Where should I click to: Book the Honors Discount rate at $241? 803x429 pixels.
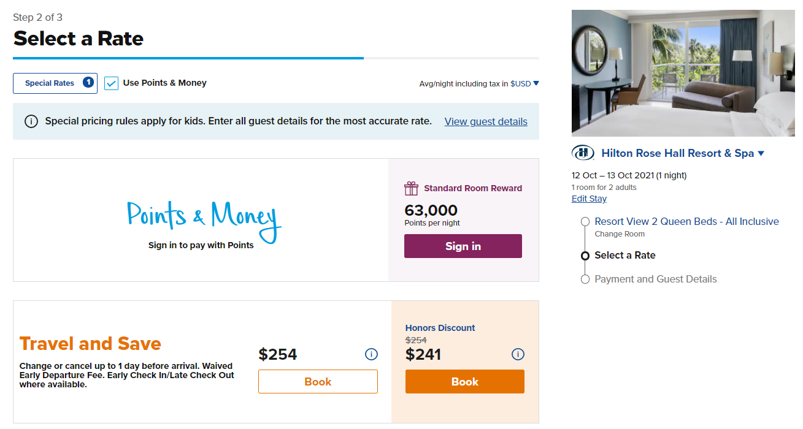point(464,381)
